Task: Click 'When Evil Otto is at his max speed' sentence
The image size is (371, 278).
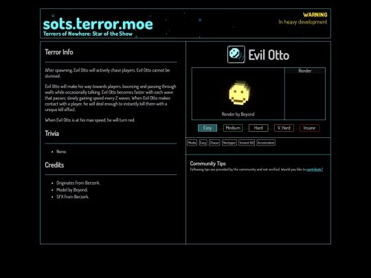Action: point(90,120)
